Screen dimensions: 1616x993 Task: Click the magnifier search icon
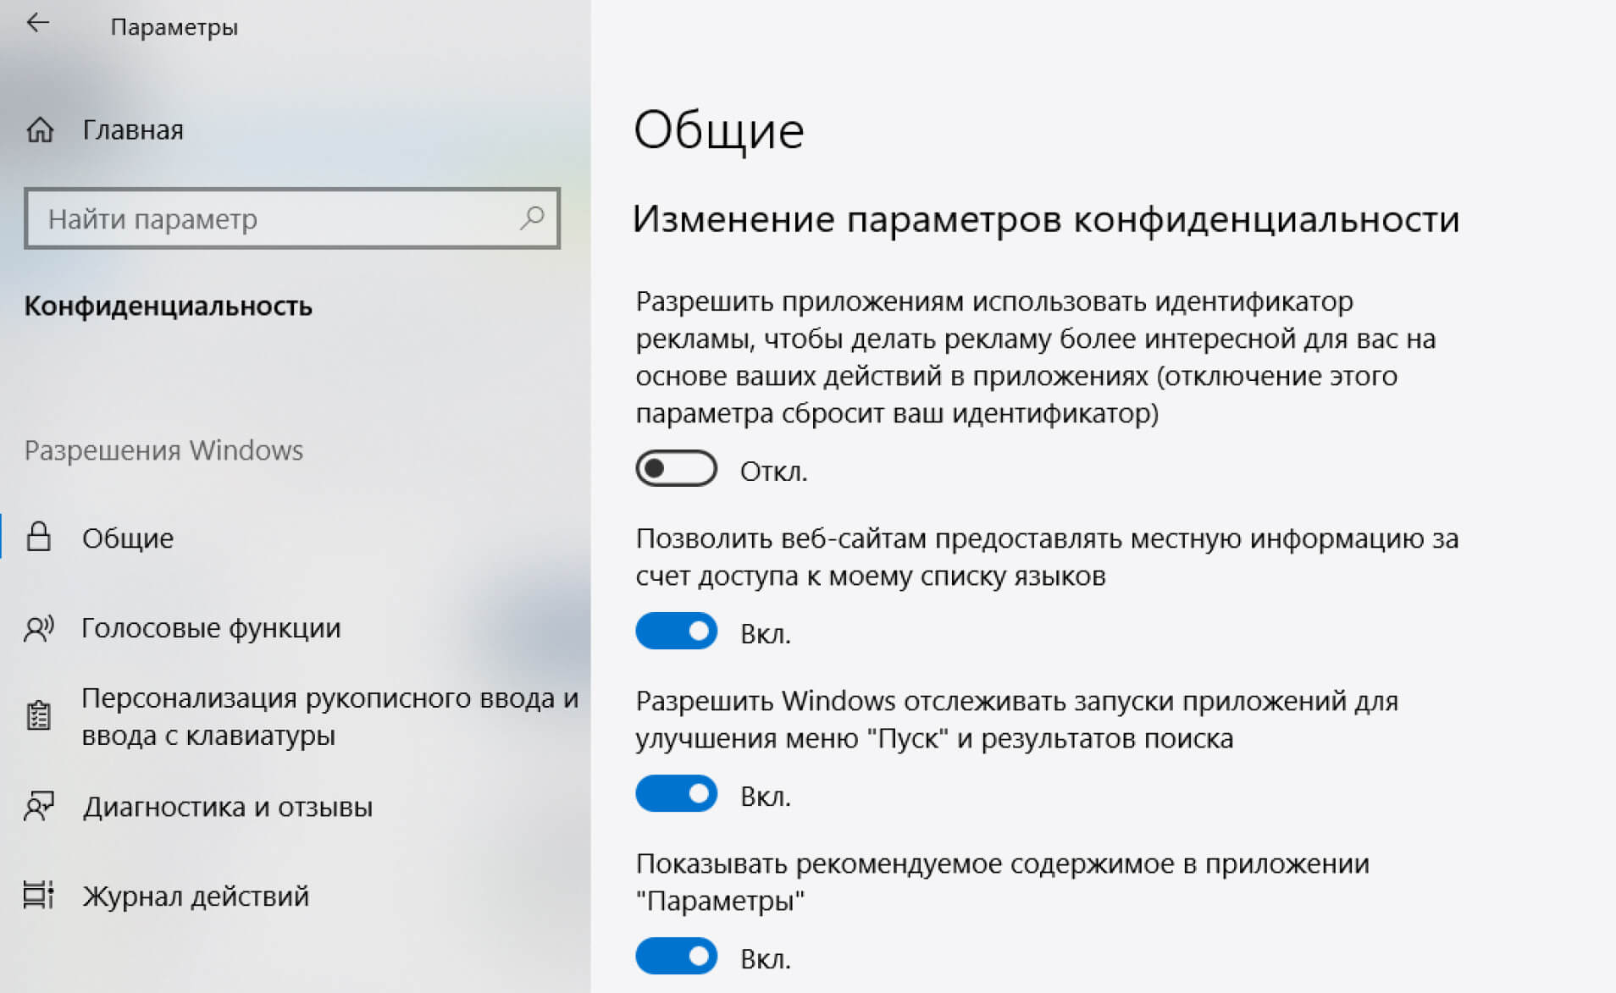pyautogui.click(x=532, y=218)
